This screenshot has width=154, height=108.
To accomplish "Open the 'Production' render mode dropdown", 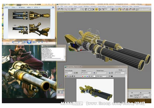I will 120,73.
